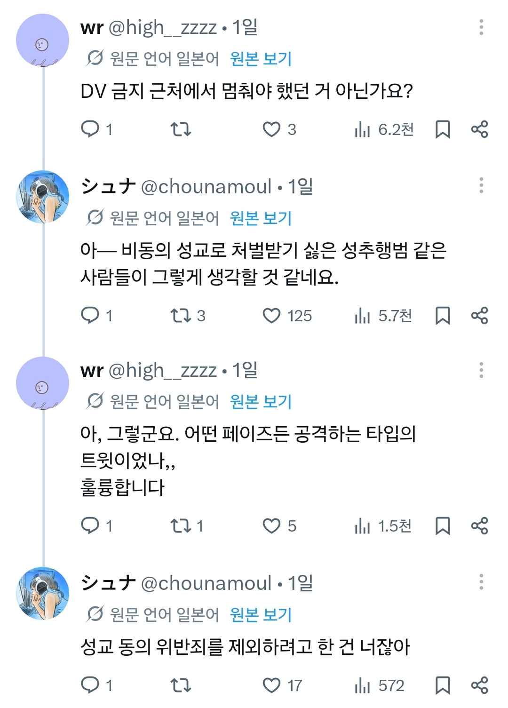Open more options for first wr tweet
Viewport: 508px width, 708px height.
click(481, 27)
